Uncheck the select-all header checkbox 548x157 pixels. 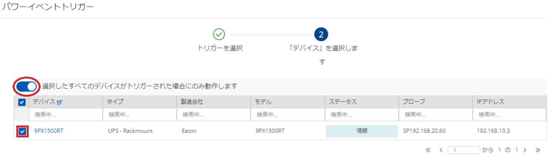tap(22, 103)
